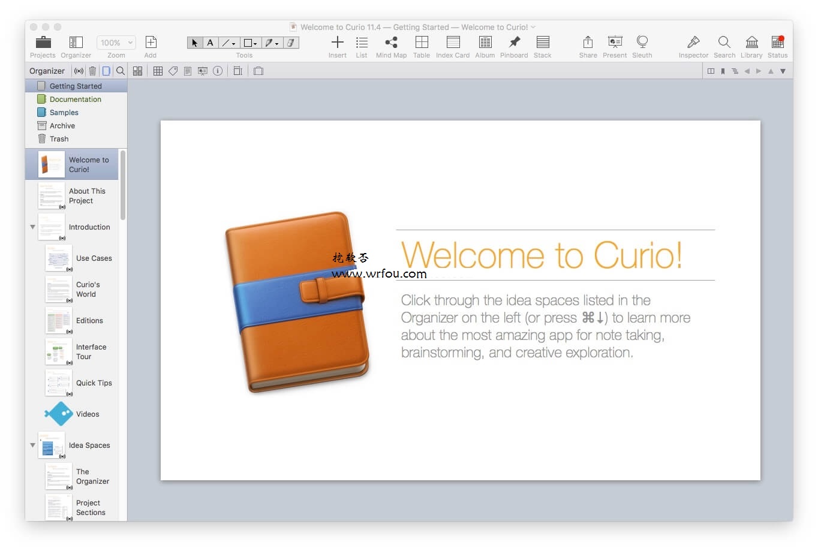
Task: Open the Share menu
Action: (588, 42)
